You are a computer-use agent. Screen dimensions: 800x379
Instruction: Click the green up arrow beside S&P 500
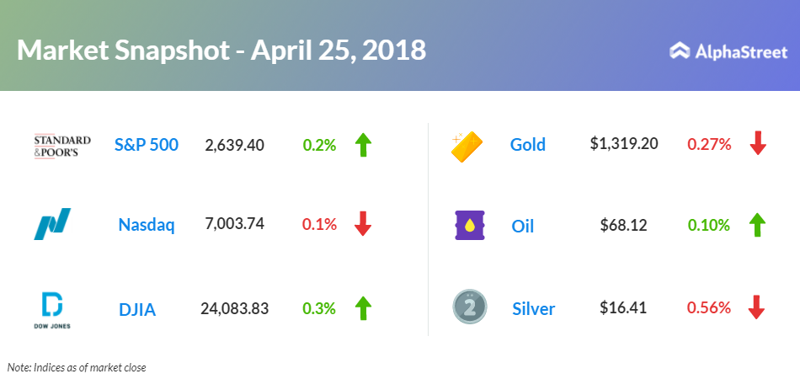click(x=363, y=145)
